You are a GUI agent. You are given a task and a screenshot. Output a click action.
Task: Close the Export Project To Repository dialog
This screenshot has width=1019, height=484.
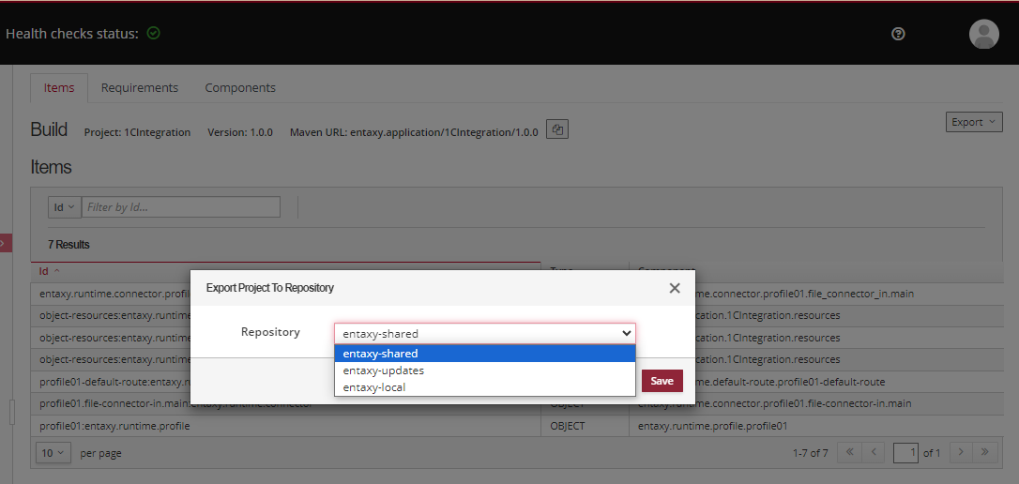[675, 288]
